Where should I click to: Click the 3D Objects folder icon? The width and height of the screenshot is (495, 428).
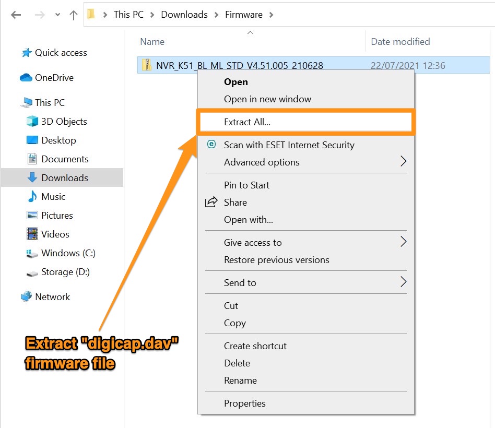[32, 122]
